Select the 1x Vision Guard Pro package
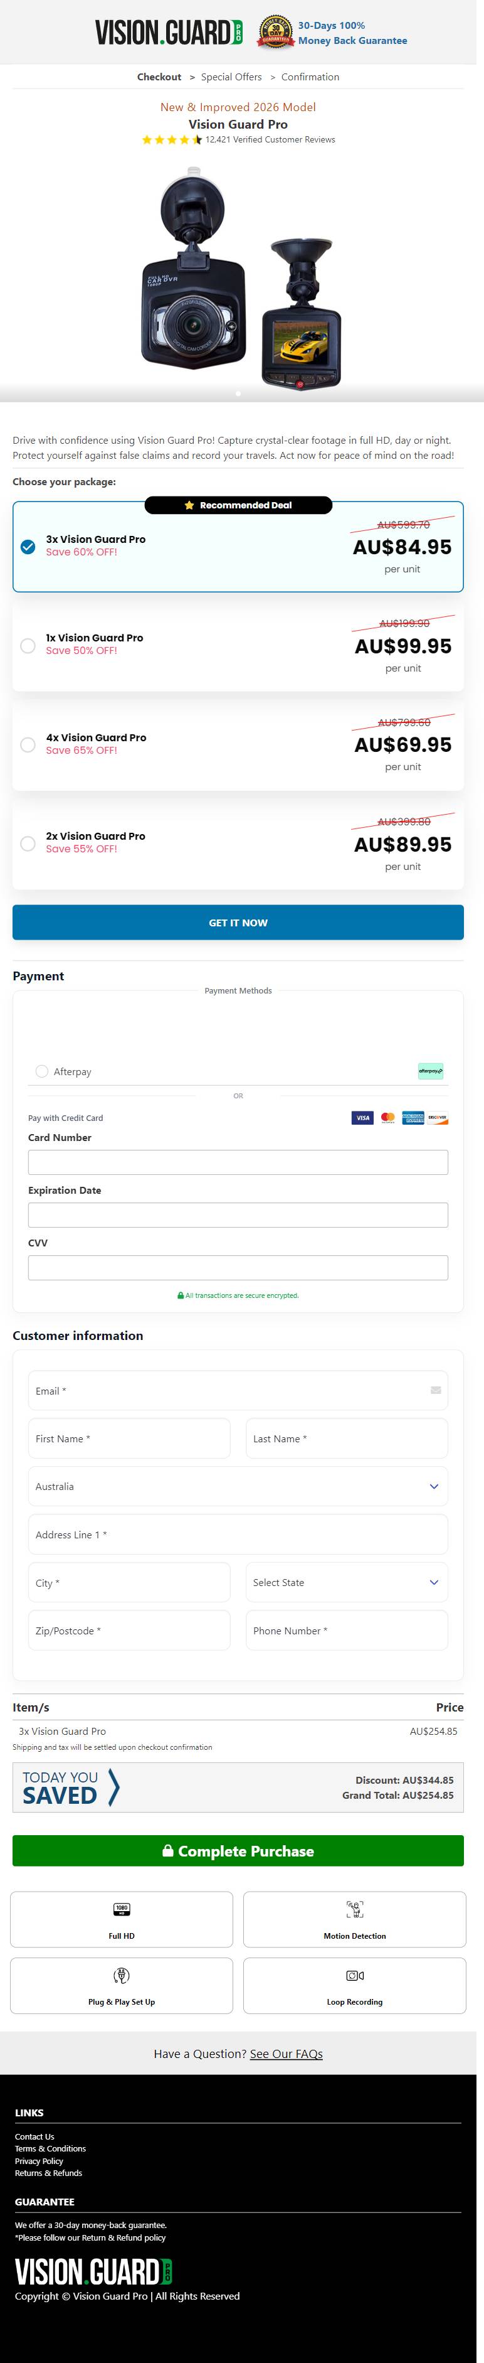 click(x=28, y=646)
